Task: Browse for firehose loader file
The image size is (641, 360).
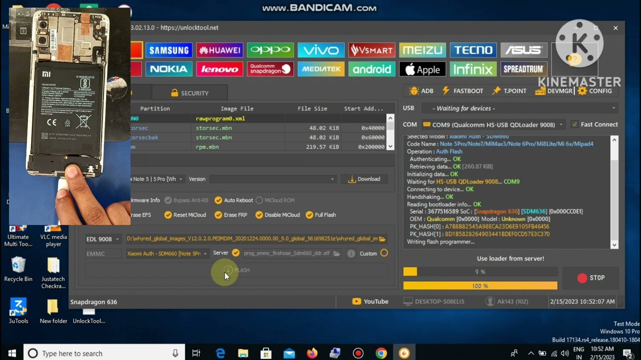Action: (337, 253)
